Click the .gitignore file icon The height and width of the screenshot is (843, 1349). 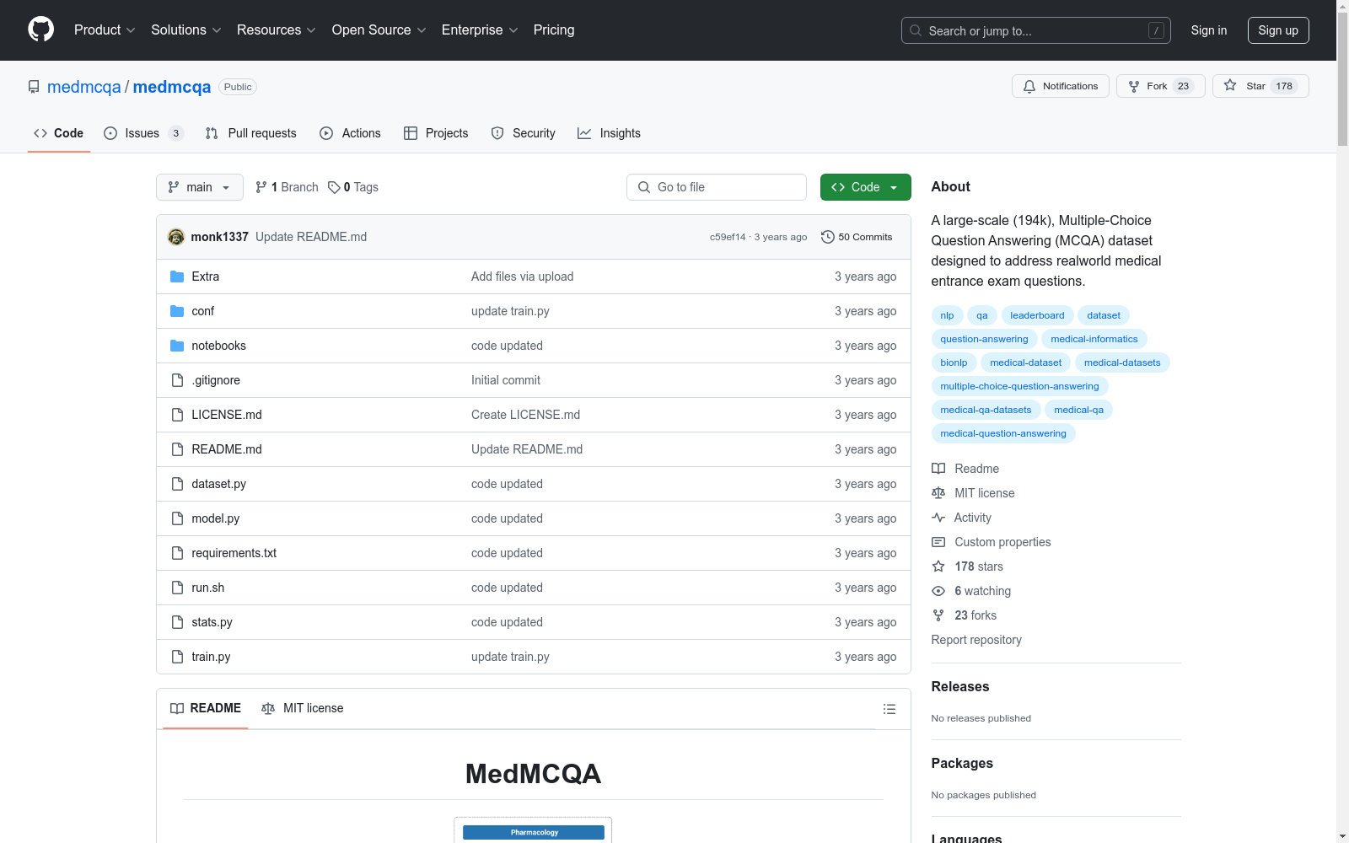[177, 380]
